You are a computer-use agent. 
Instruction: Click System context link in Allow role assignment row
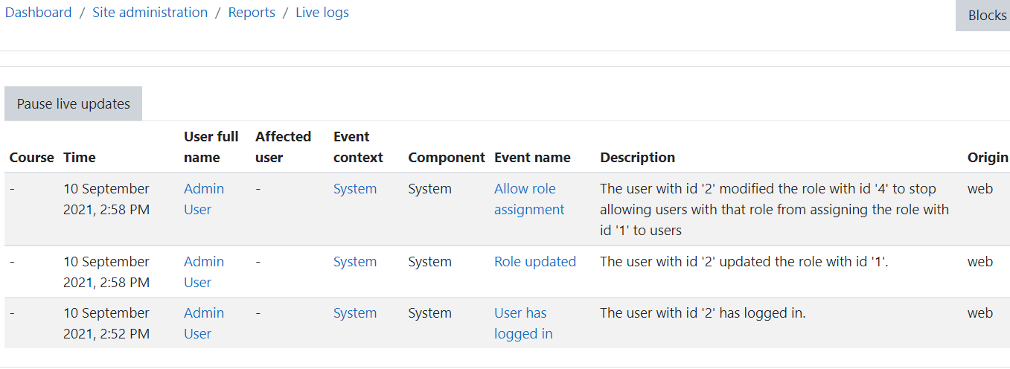(x=355, y=189)
